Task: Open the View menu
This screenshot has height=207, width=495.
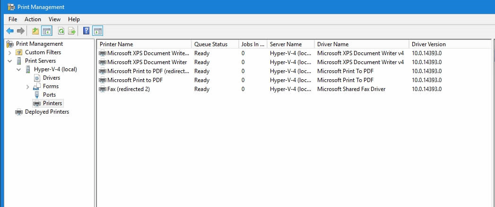Action: click(x=55, y=19)
